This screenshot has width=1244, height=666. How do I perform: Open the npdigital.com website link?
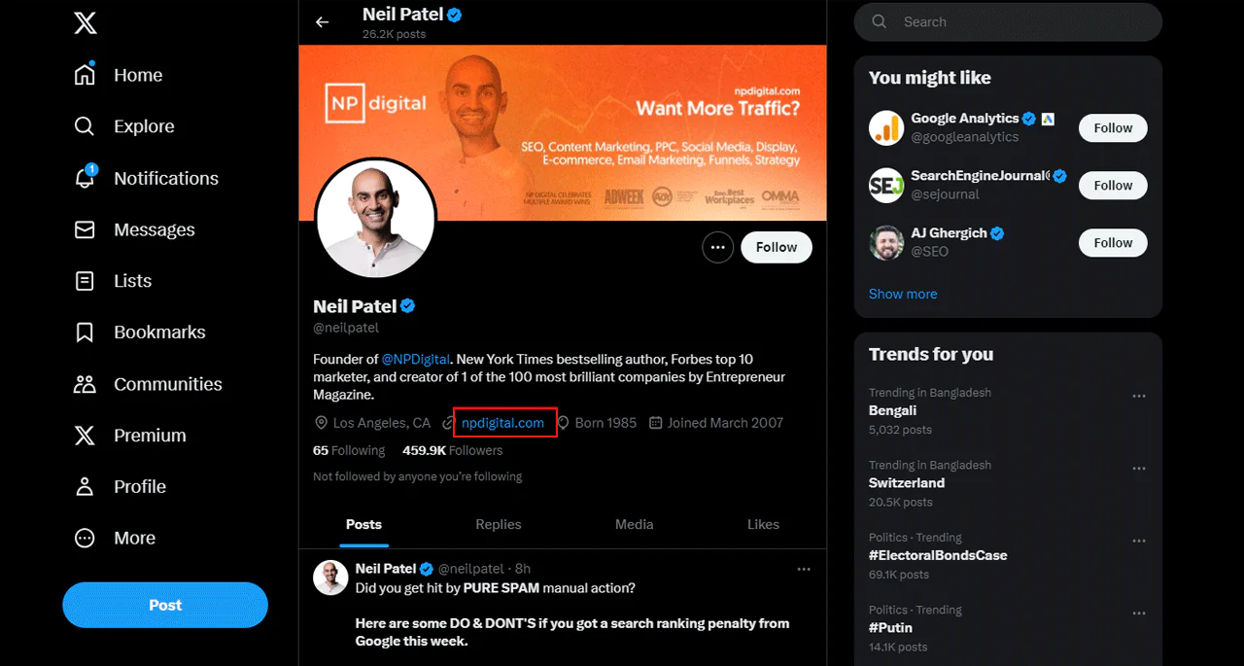[503, 422]
